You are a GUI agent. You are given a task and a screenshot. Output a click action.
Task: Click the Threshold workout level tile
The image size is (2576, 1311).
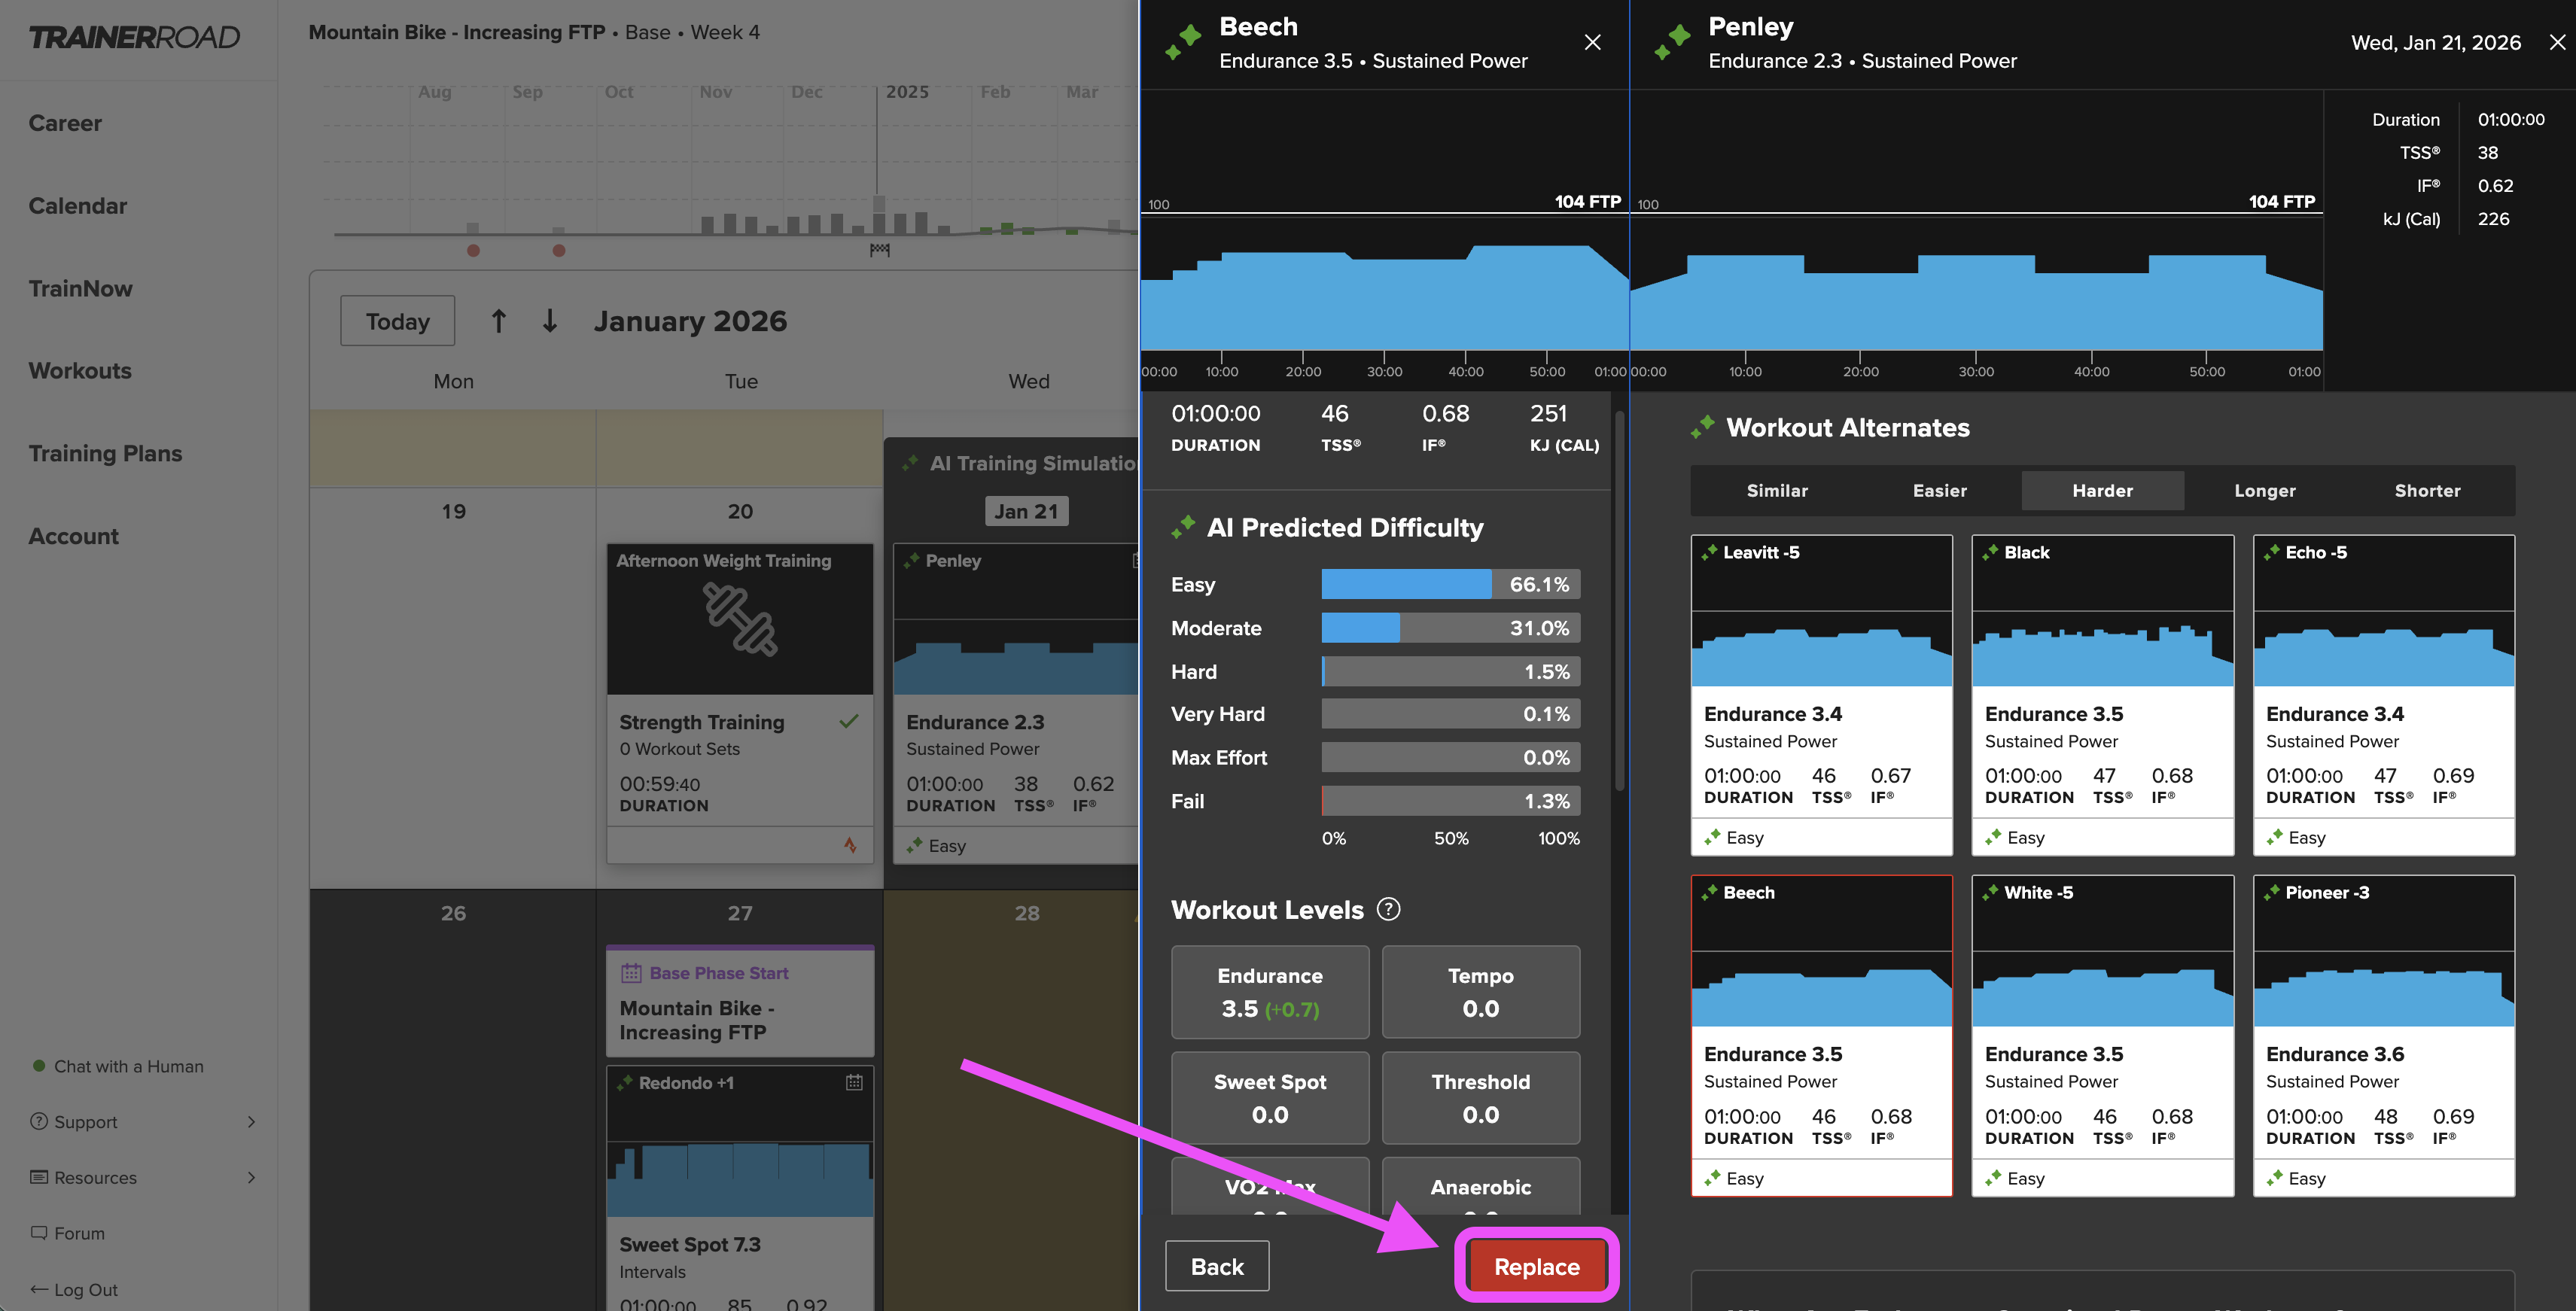(x=1480, y=1098)
